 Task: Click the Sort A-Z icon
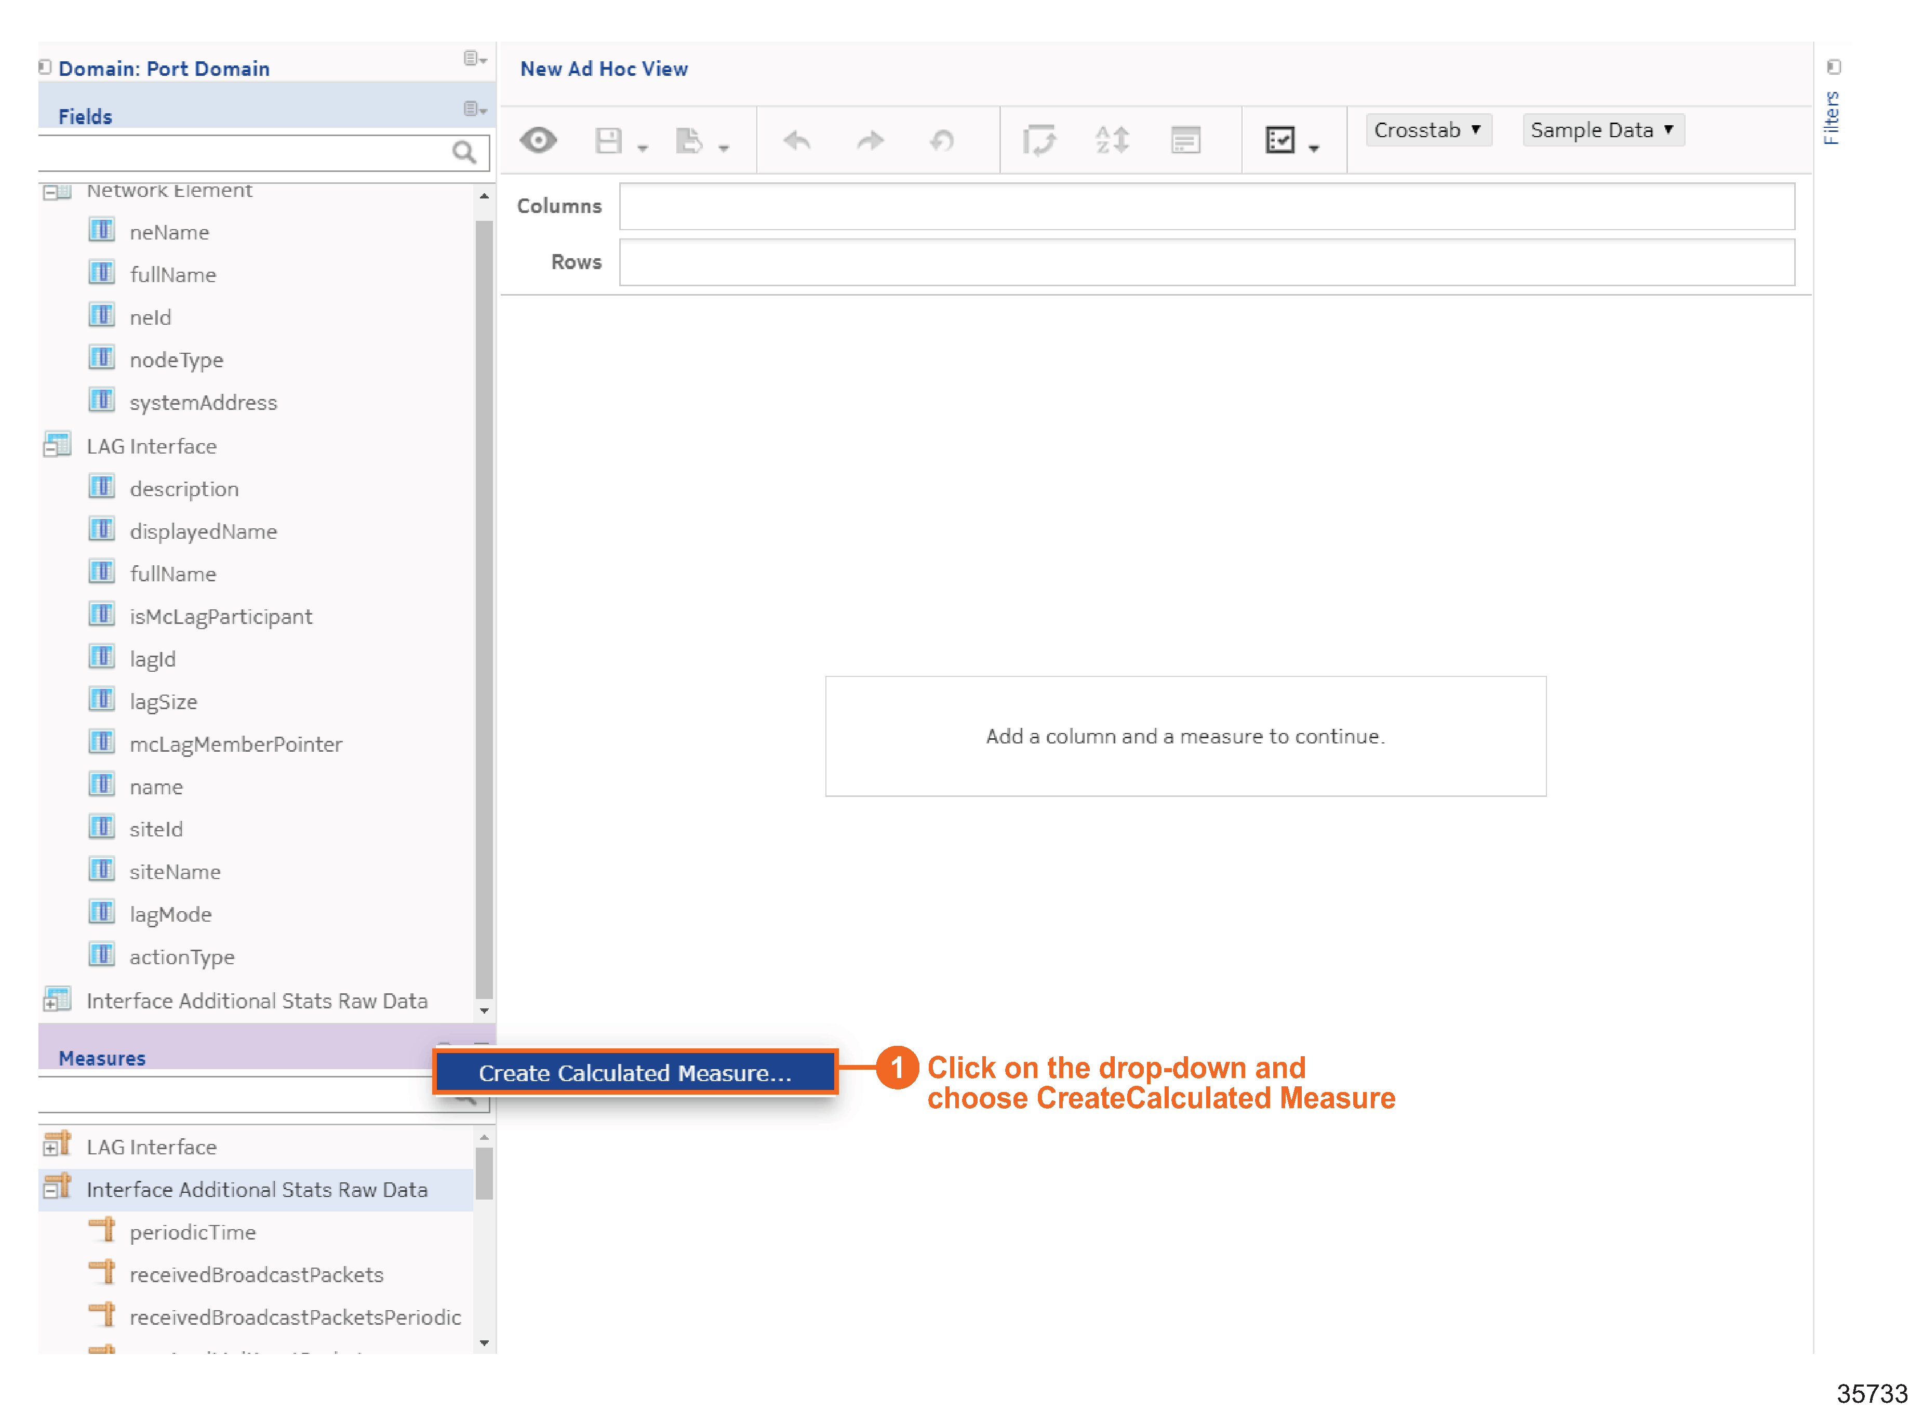1112,140
